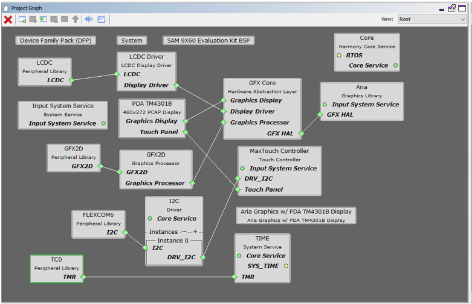Click the DRV_I2C diamond on the MaxTouch Controller node
The height and width of the screenshot is (304, 472).
[238, 178]
